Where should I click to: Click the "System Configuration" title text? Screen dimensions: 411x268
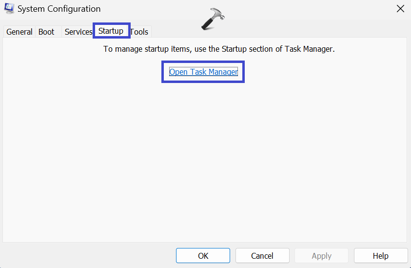[59, 9]
